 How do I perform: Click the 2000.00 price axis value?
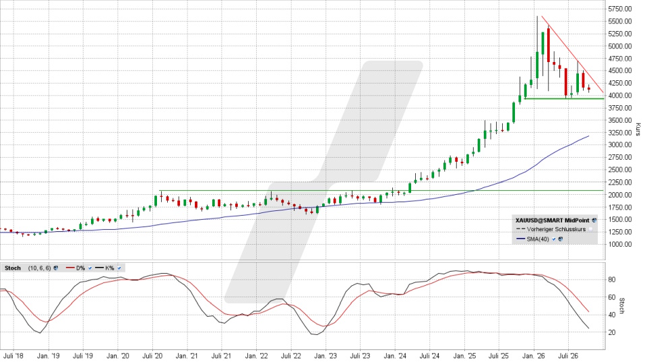point(620,194)
